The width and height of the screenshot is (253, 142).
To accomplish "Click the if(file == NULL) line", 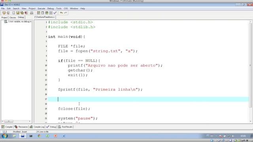I will click(79, 61).
